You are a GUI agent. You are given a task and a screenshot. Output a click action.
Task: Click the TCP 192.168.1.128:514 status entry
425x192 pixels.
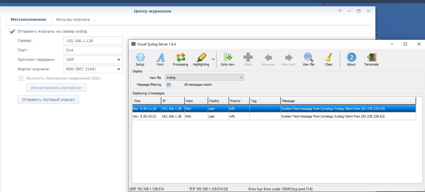pyautogui.click(x=208, y=189)
